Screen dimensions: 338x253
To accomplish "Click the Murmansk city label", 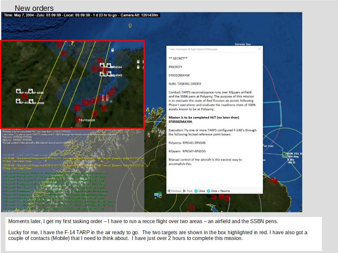I will click(x=87, y=120).
